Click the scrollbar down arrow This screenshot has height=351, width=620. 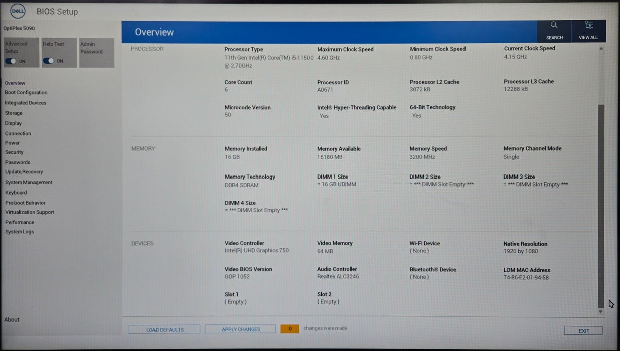601,312
